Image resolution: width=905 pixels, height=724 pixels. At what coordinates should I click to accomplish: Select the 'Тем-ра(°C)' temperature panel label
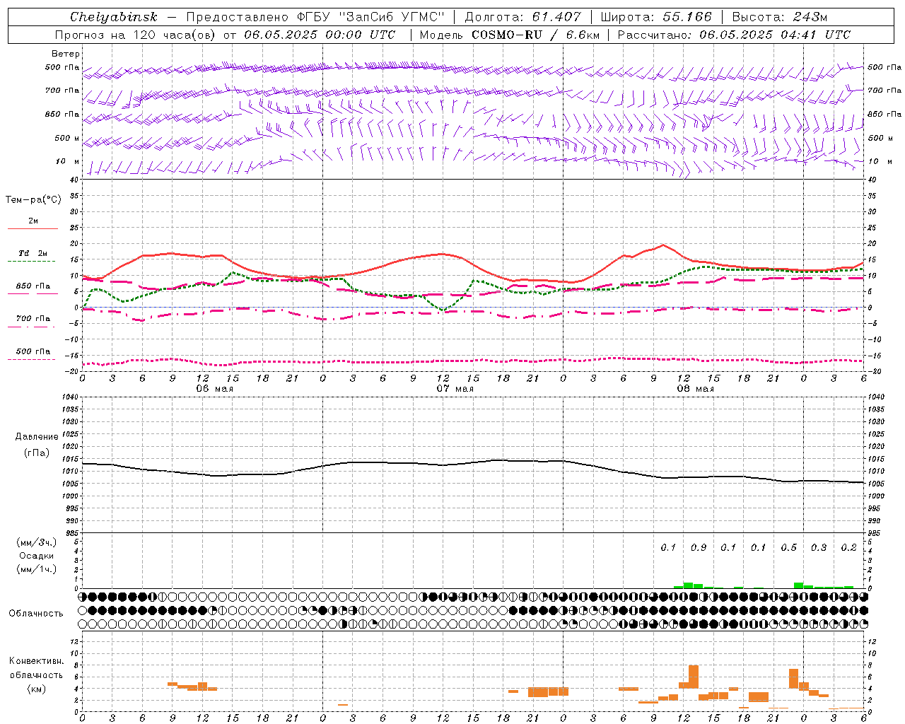pyautogui.click(x=33, y=200)
